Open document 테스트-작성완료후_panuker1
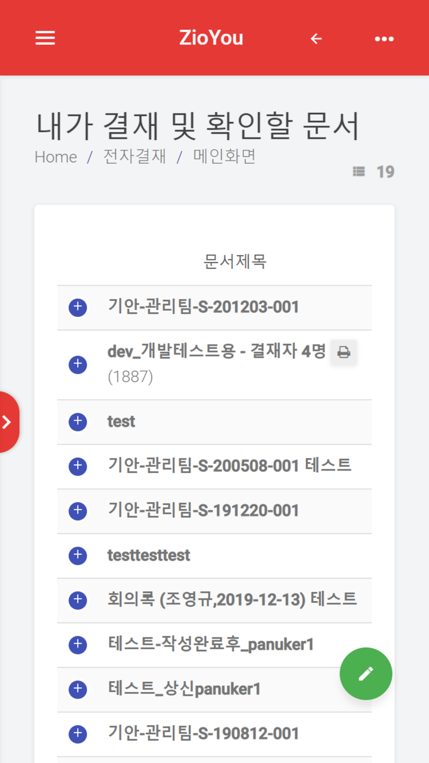Viewport: 429px width, 763px height. [x=210, y=645]
